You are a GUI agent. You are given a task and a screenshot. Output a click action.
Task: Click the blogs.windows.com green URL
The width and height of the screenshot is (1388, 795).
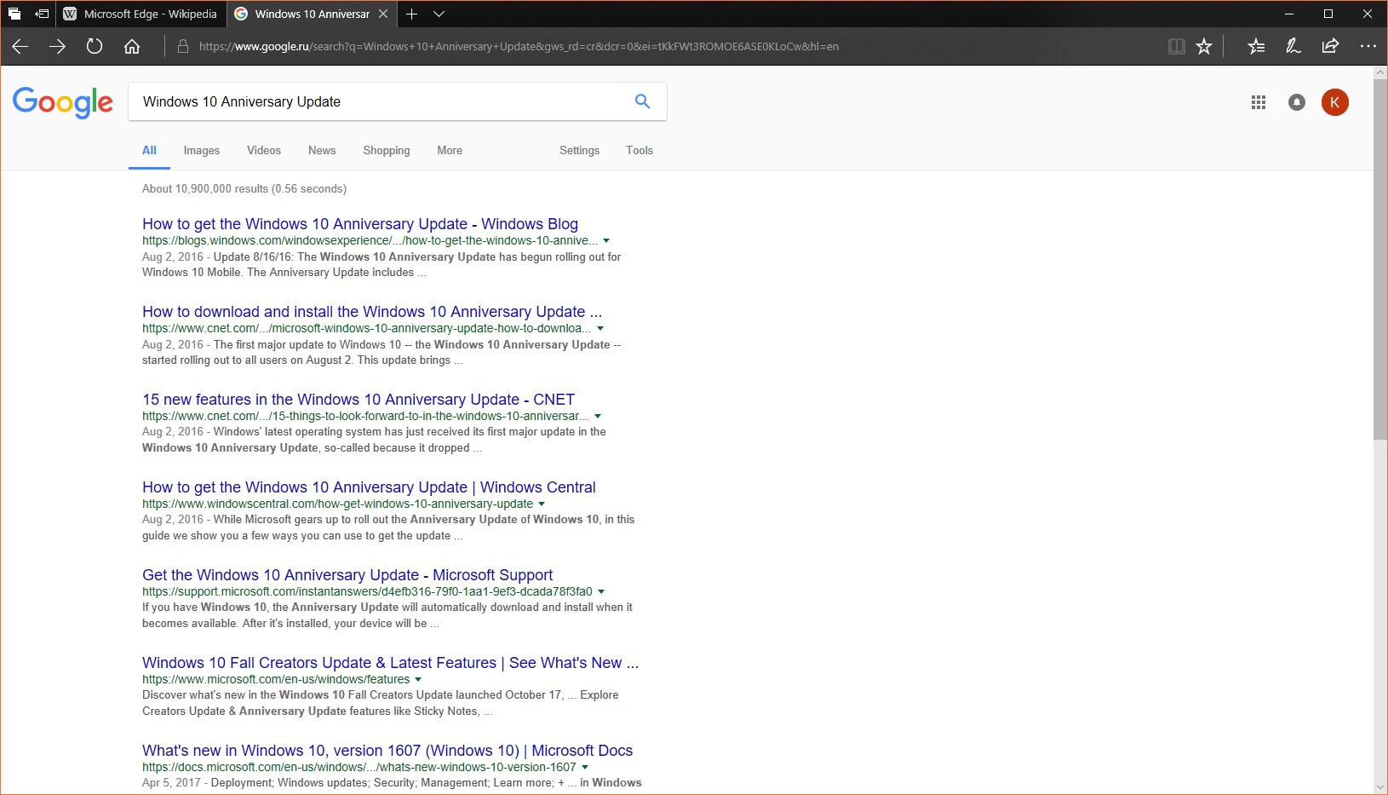370,241
